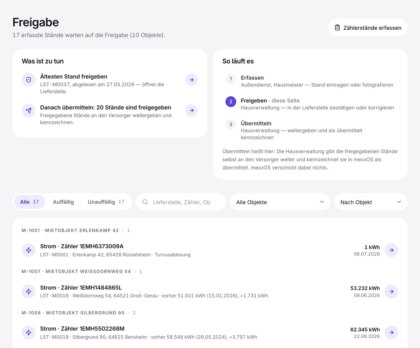Click the 62.345 kWh reading value
Image resolution: width=420 pixels, height=348 pixels.
click(365, 330)
